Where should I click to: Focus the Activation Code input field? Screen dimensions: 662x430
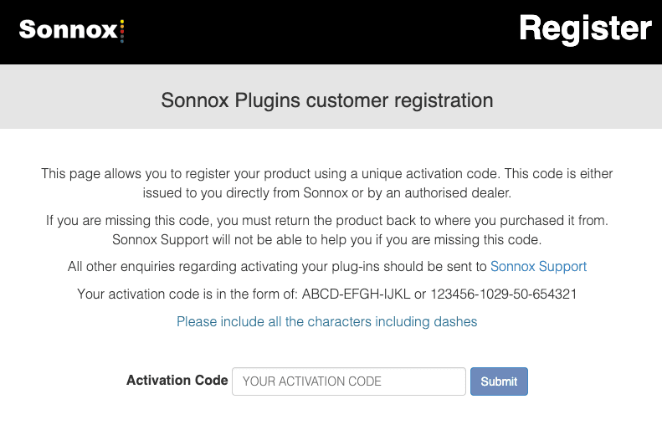349,381
